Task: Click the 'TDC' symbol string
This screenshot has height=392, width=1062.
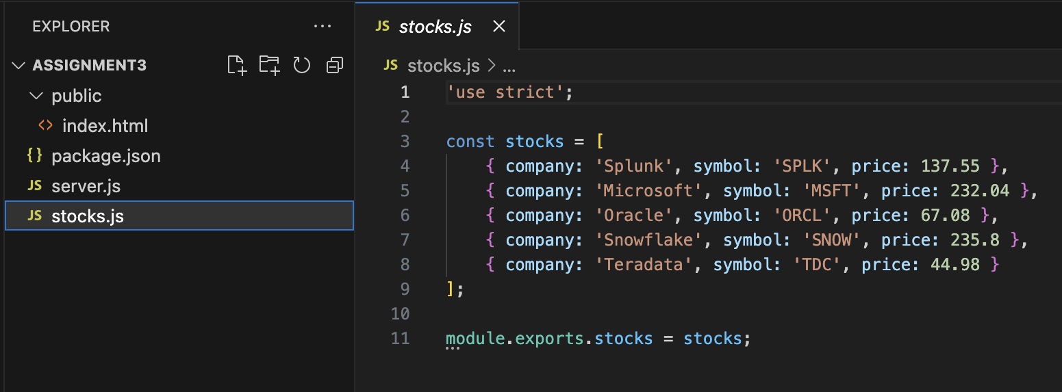Action: click(817, 265)
